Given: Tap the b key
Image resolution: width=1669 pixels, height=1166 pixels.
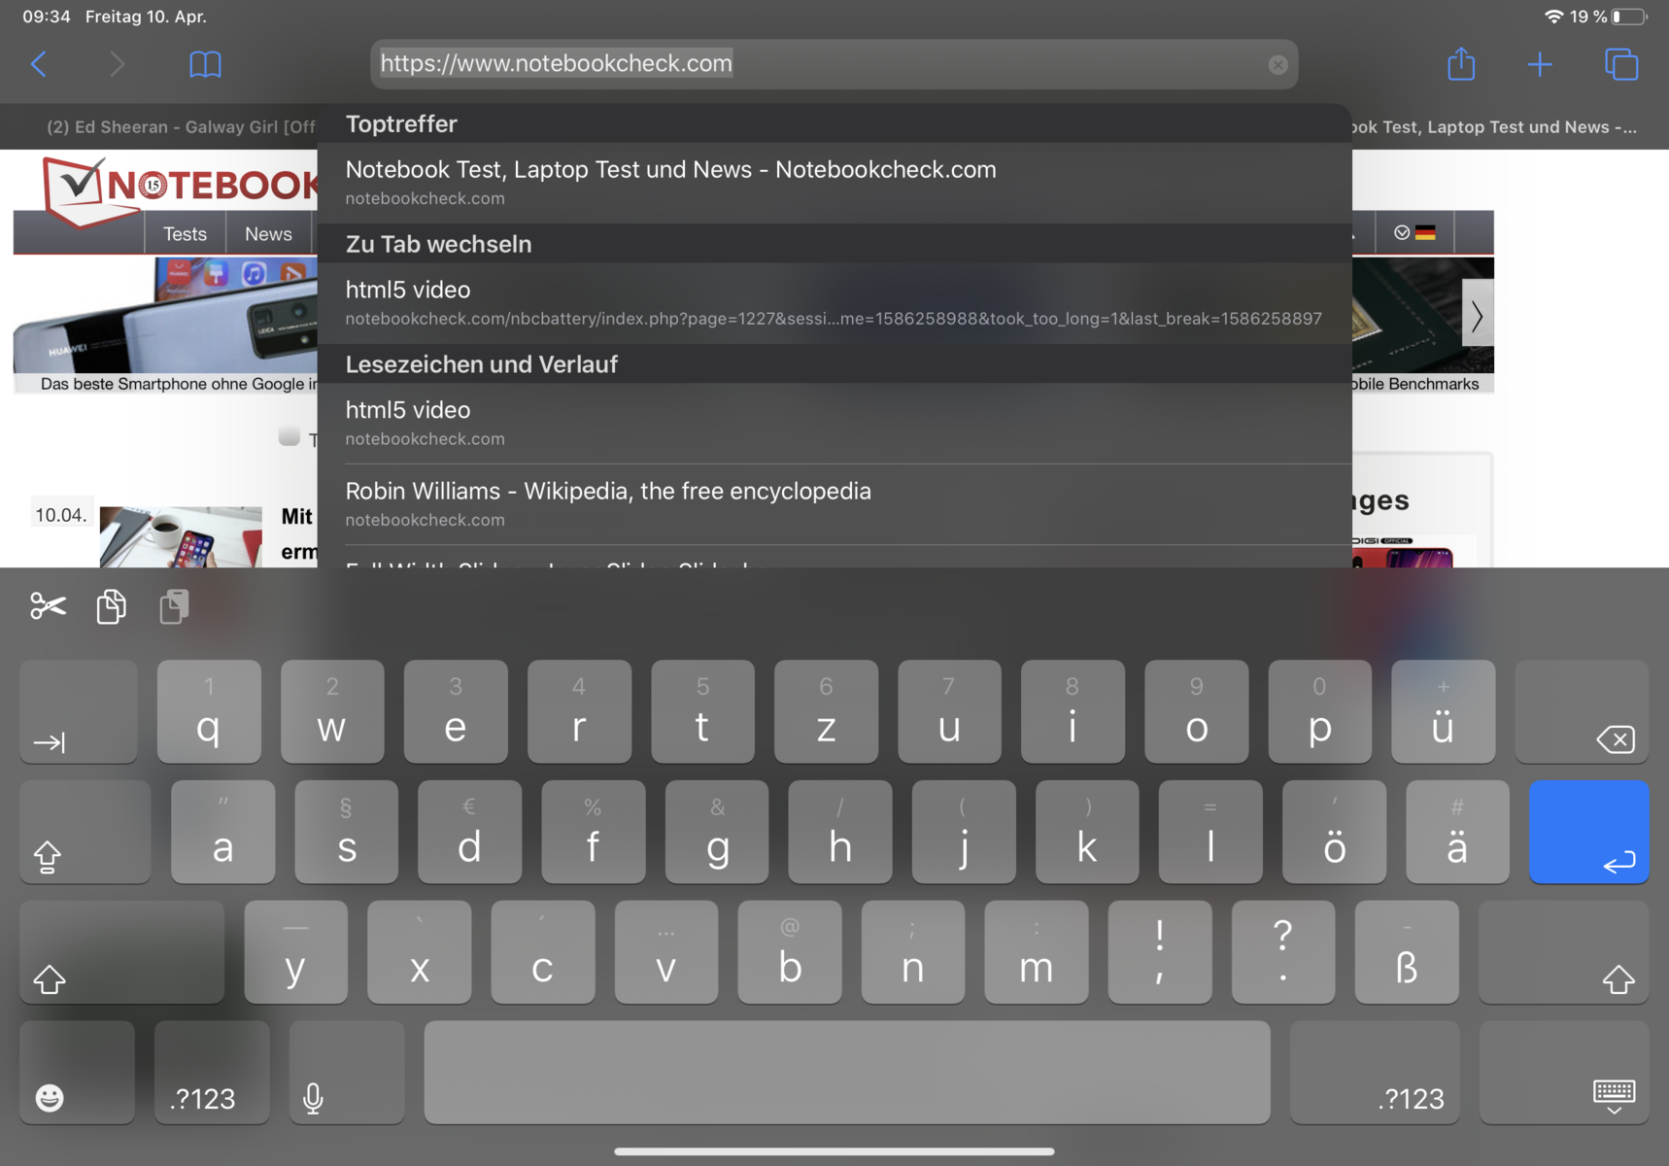Looking at the screenshot, I should coord(790,952).
